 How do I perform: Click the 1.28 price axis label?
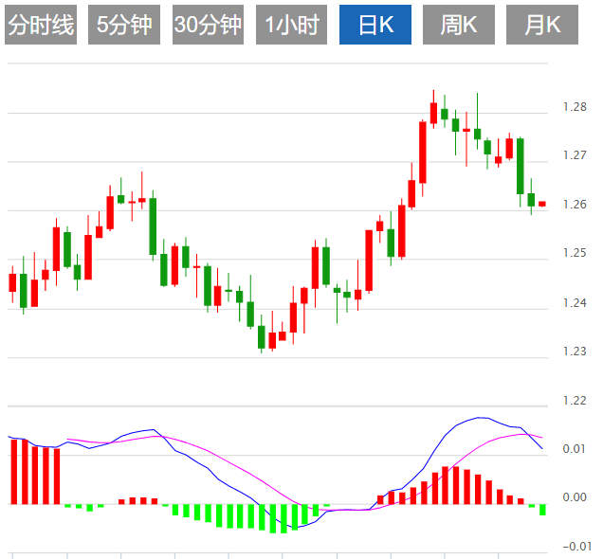point(575,107)
